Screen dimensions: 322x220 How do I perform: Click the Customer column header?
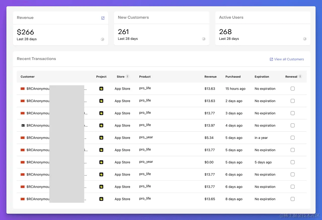coord(28,77)
